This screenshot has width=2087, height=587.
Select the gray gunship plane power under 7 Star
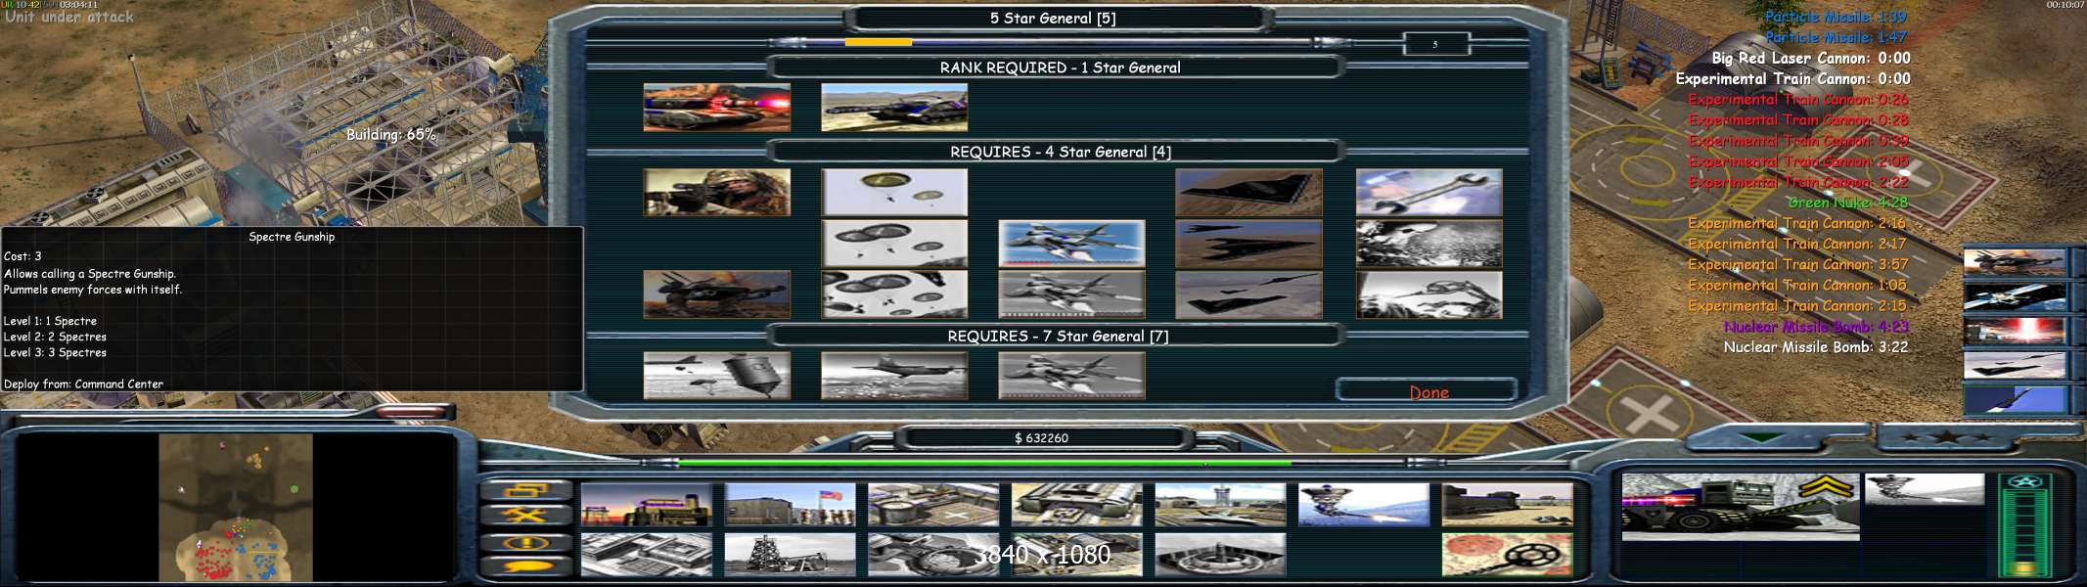point(894,376)
